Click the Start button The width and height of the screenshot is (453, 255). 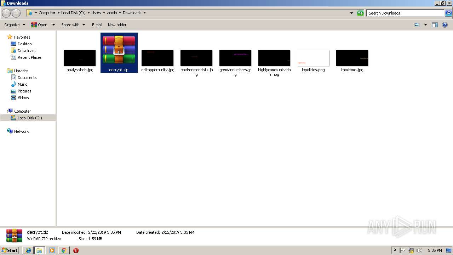click(10, 250)
